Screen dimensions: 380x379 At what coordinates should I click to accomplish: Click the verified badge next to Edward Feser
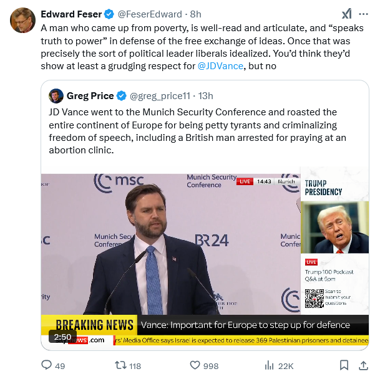click(109, 14)
